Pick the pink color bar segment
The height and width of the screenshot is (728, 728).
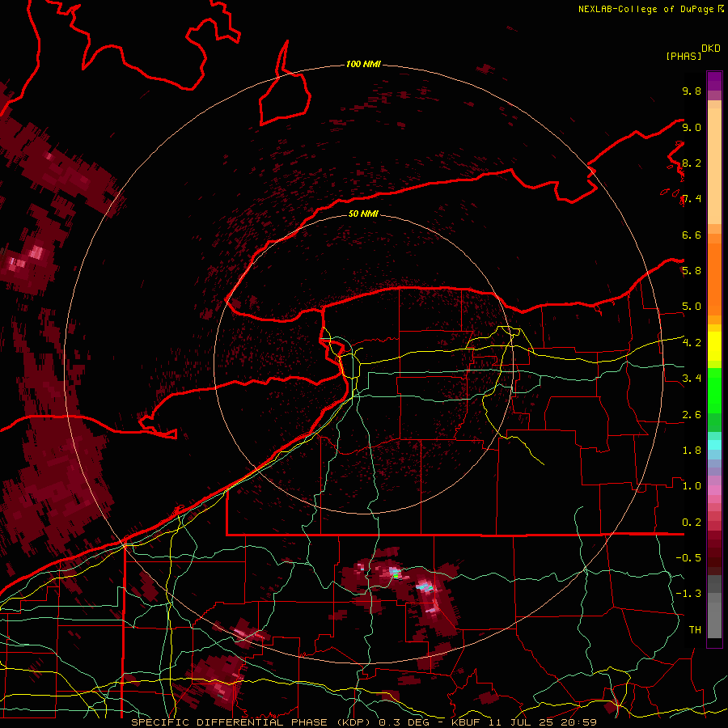(714, 490)
